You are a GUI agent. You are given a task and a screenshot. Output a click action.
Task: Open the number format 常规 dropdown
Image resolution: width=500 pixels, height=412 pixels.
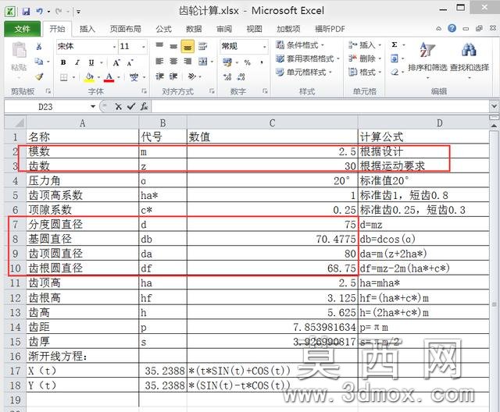tap(264, 47)
